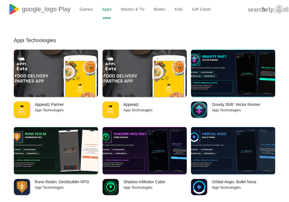Click developer name under Shadow Infiltrator Cyber
The height and width of the screenshot is (202, 289).
[x=138, y=188]
